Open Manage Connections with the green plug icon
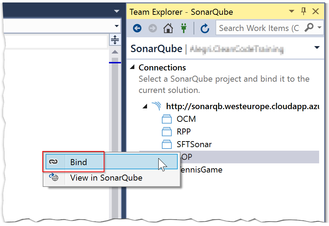This screenshot has width=329, height=226. coord(183,28)
